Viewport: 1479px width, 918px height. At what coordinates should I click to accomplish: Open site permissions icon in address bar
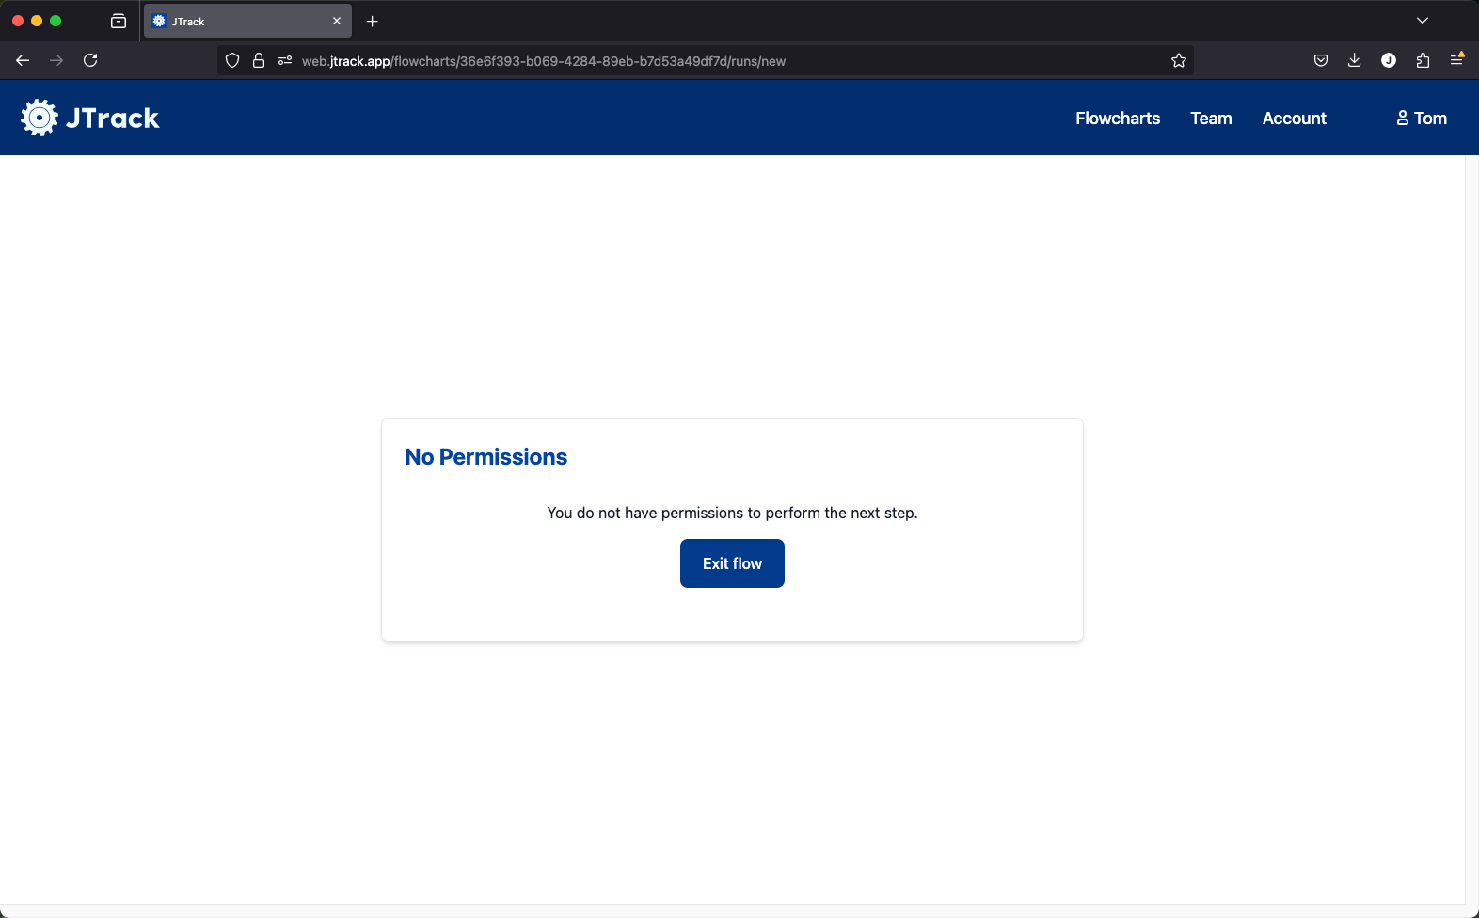pos(285,61)
